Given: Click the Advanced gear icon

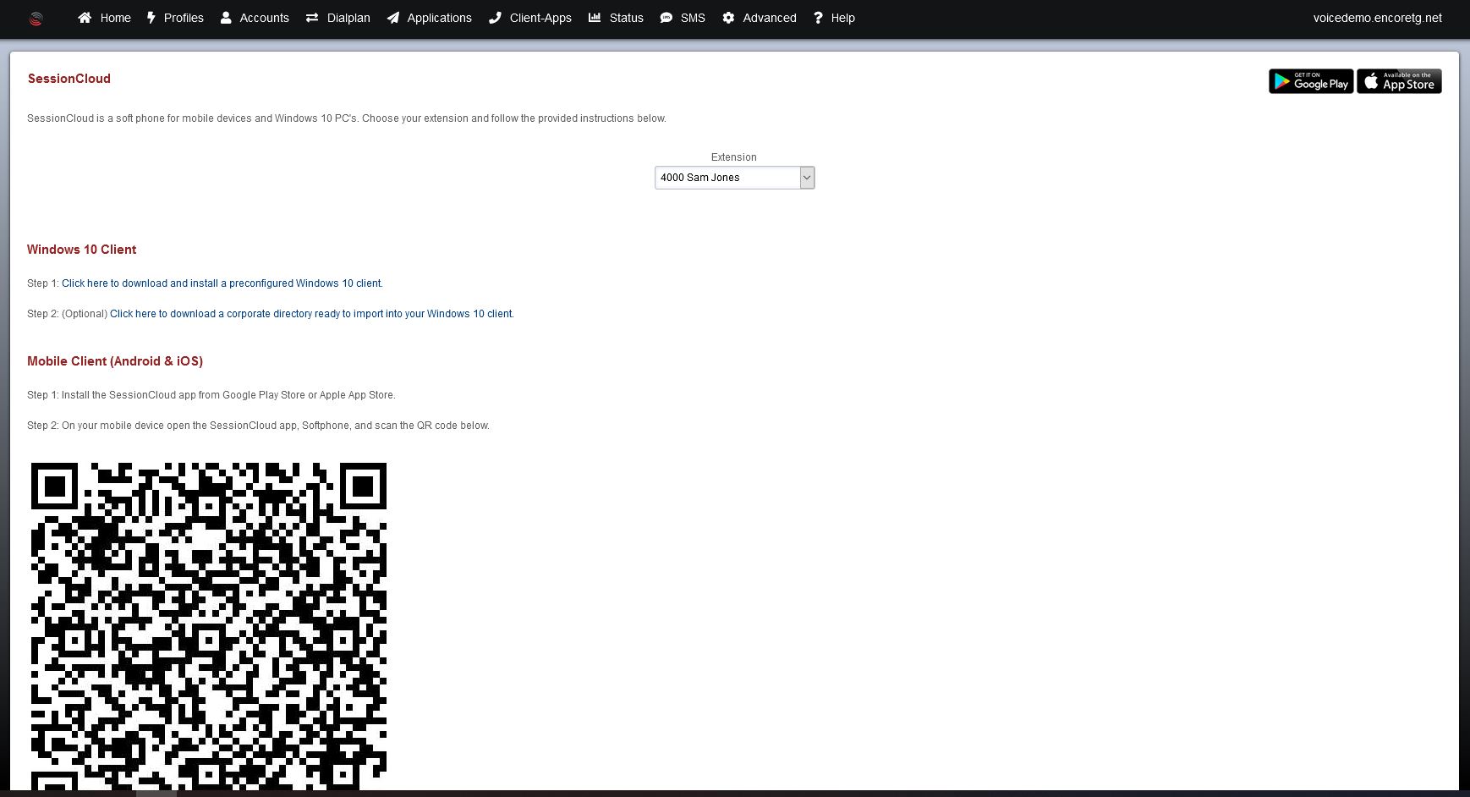Looking at the screenshot, I should click(728, 18).
